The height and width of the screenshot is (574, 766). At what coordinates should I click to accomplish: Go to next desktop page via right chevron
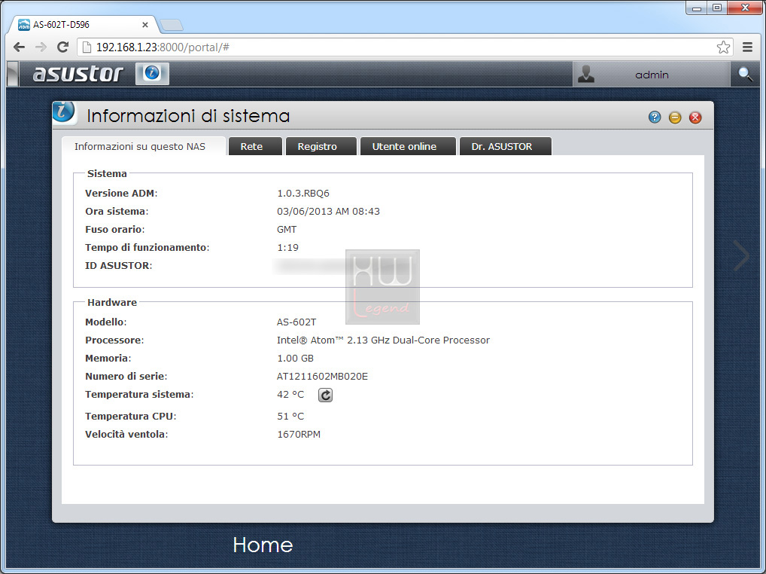[x=742, y=255]
